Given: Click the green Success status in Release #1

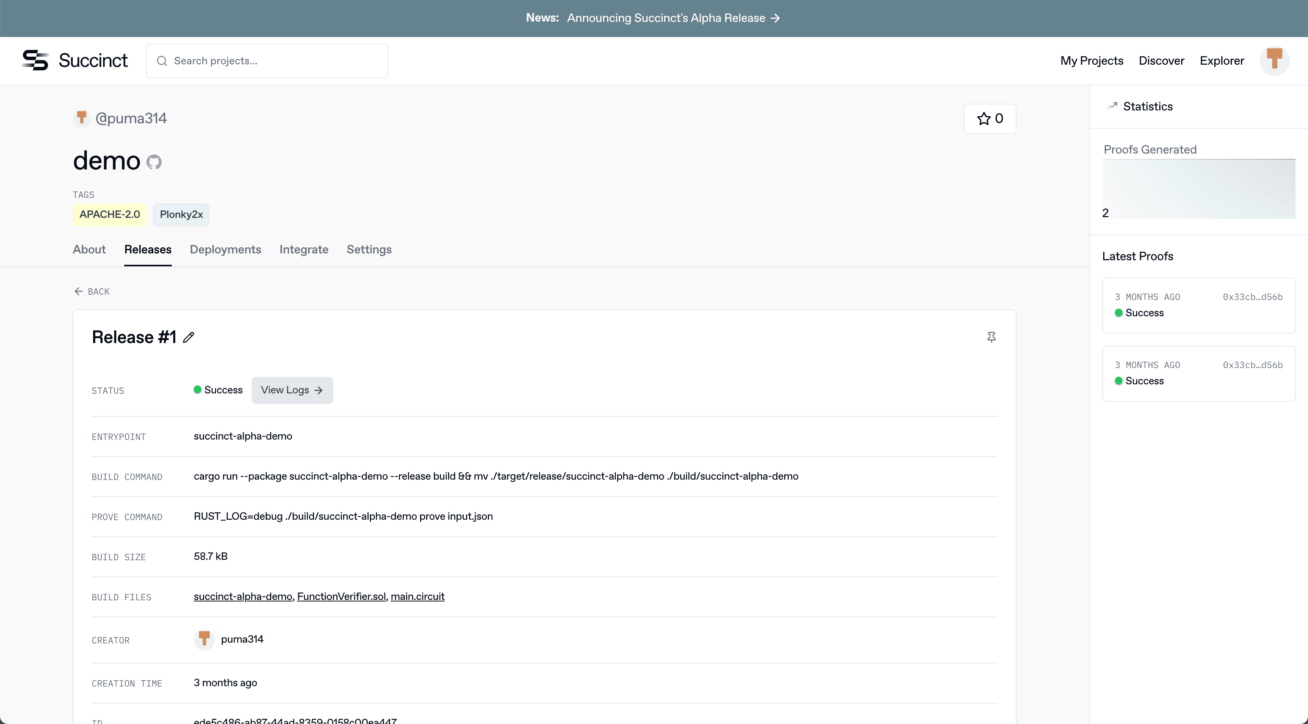Looking at the screenshot, I should tap(218, 390).
